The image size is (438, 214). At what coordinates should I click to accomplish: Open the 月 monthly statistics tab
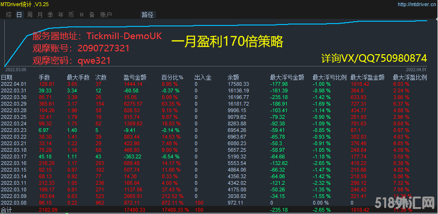click(x=40, y=15)
